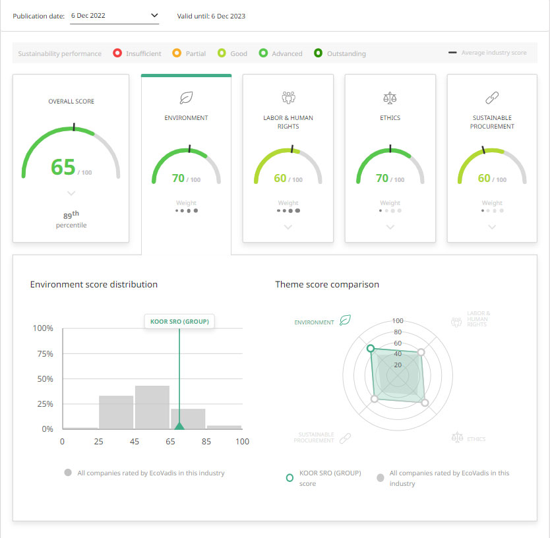Click the Environment score distribution heading
Screen dimensions: 550x538
point(94,284)
